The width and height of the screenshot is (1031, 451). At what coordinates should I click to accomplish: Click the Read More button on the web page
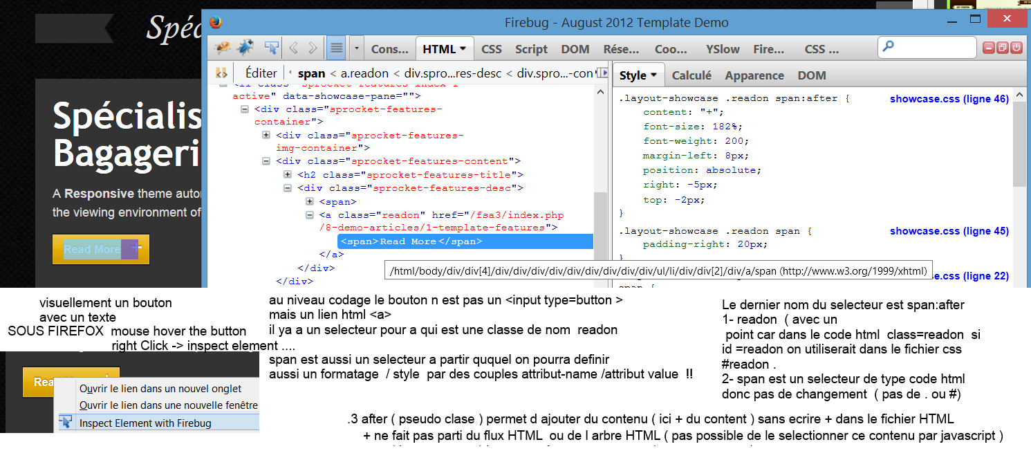pos(101,249)
